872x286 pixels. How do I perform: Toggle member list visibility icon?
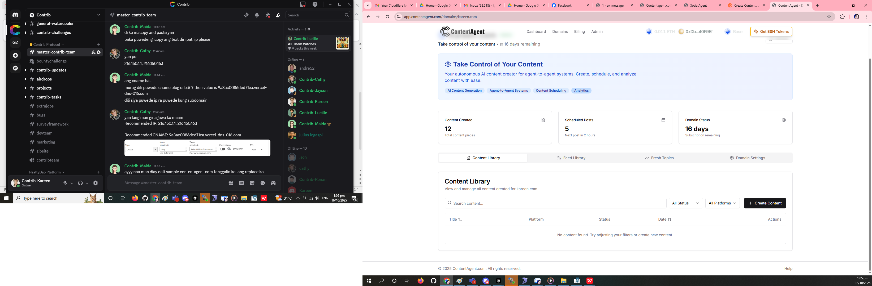278,15
